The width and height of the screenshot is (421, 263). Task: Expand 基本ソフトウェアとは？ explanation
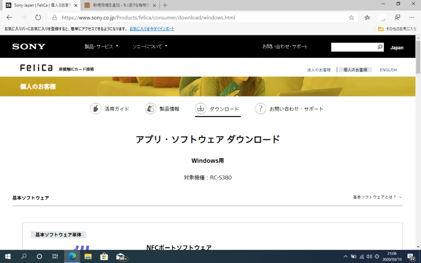click(x=377, y=197)
